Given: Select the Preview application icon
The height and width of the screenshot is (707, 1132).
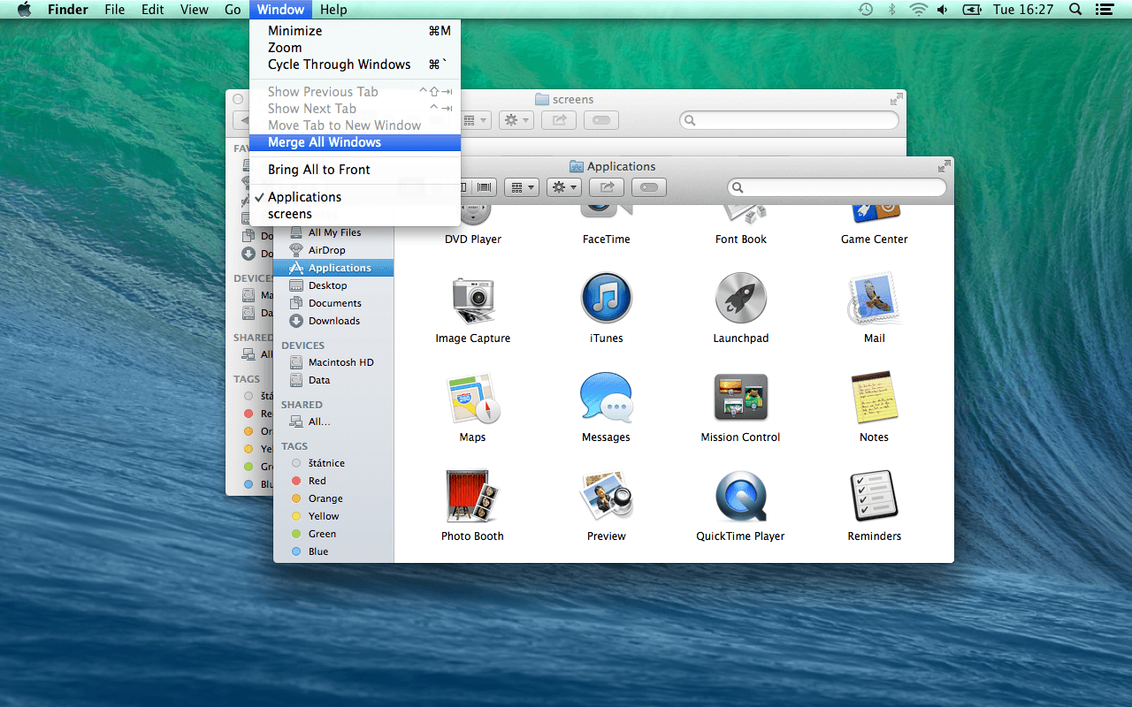Looking at the screenshot, I should click(x=607, y=497).
